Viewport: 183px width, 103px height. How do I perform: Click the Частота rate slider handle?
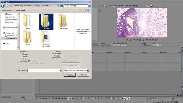click(23, 97)
